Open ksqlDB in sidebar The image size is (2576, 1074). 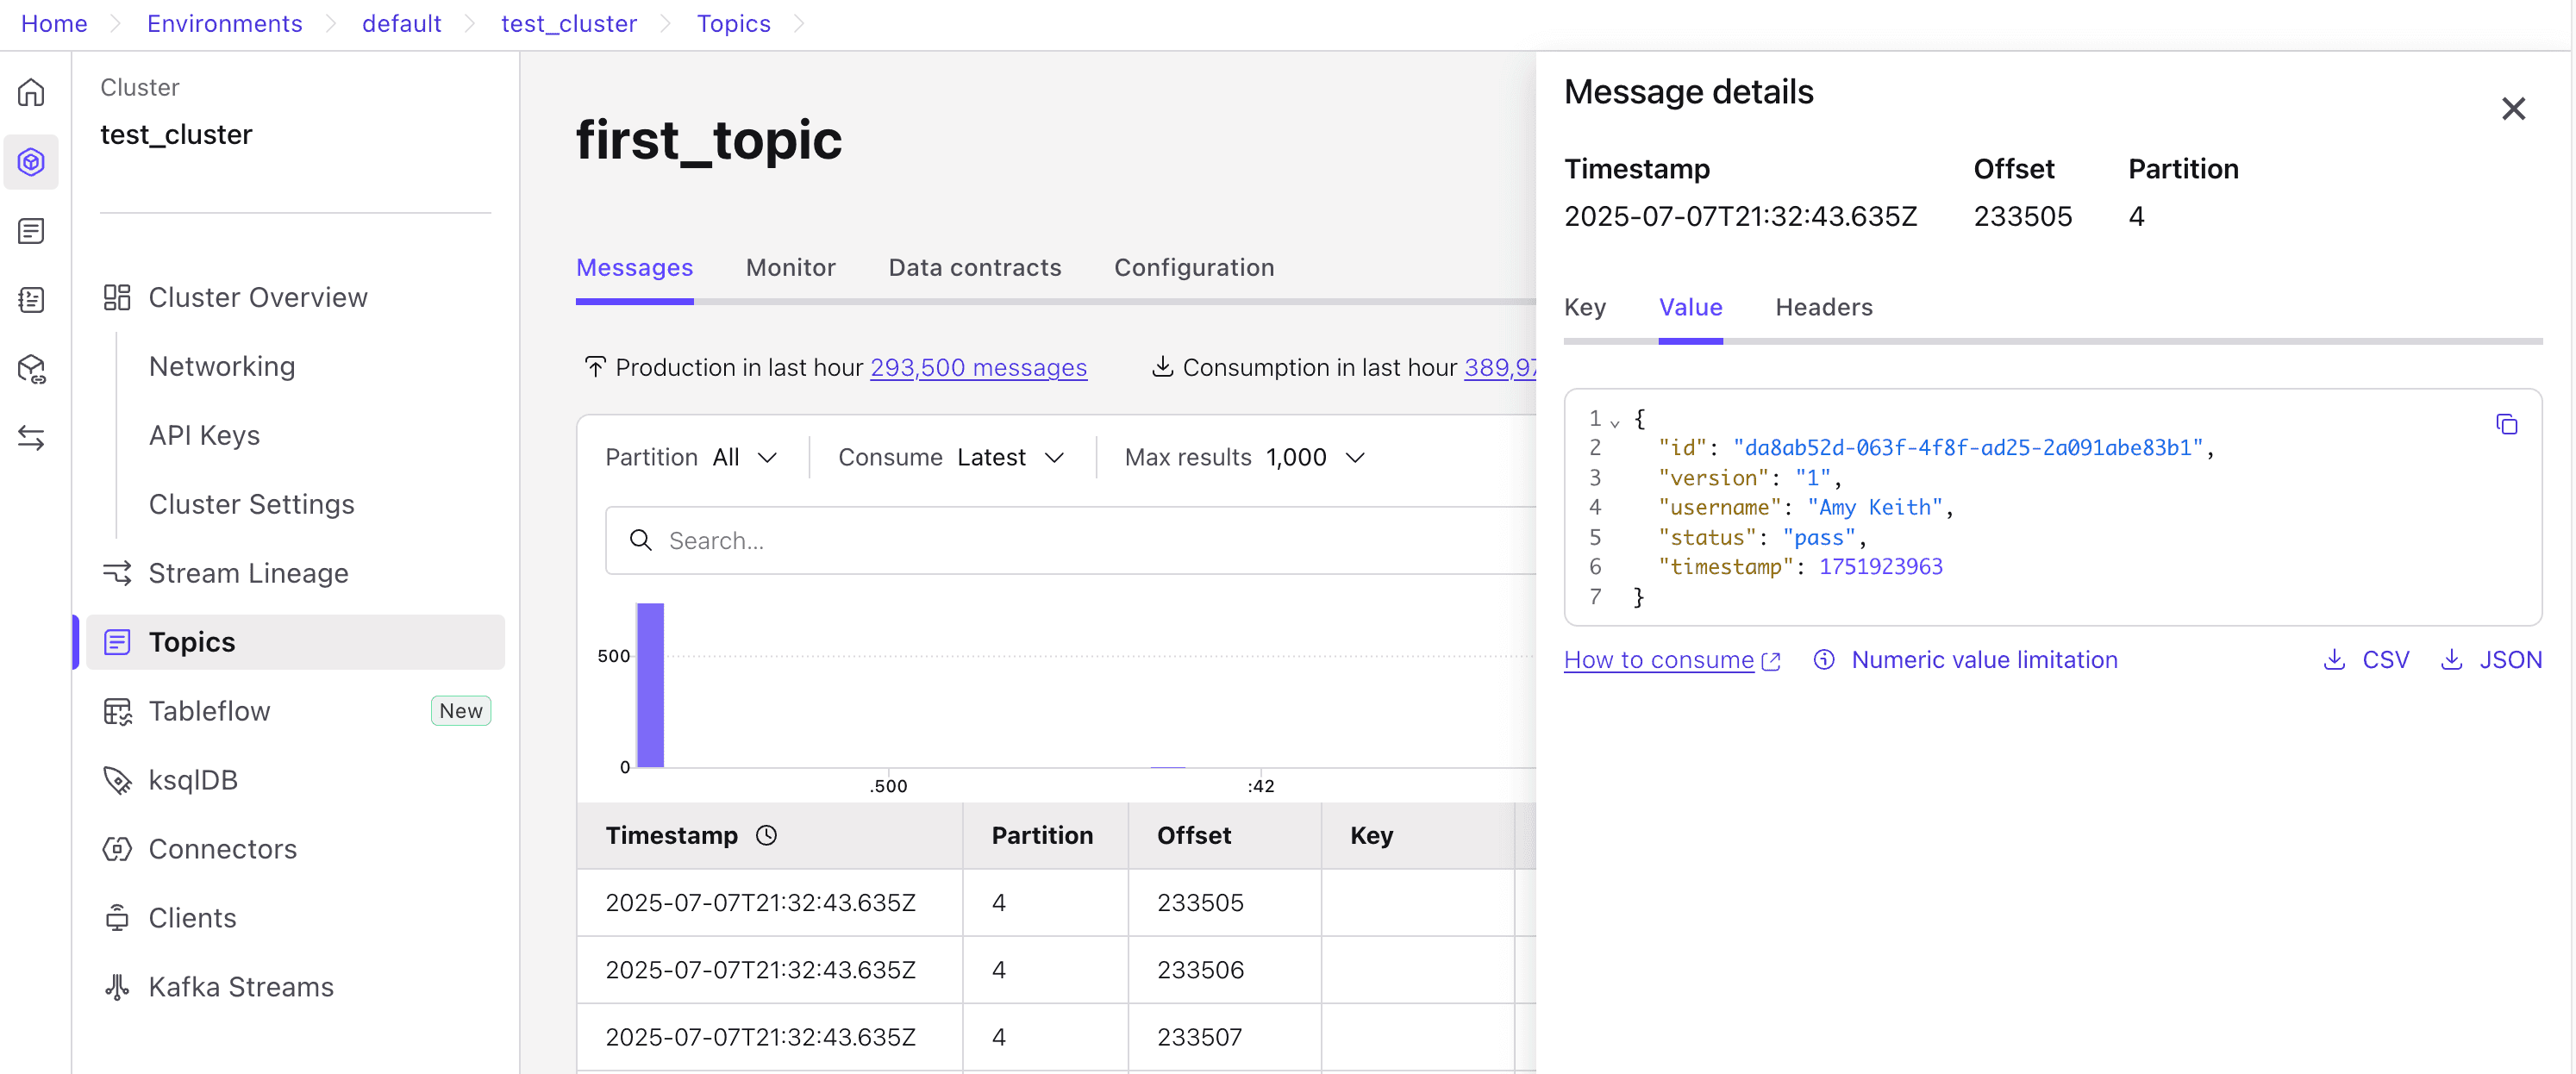(193, 780)
